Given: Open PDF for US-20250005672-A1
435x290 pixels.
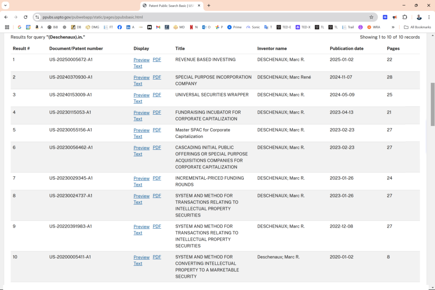Looking at the screenshot, I should (157, 59).
